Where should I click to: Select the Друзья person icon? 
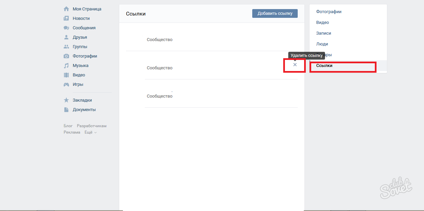pyautogui.click(x=66, y=37)
